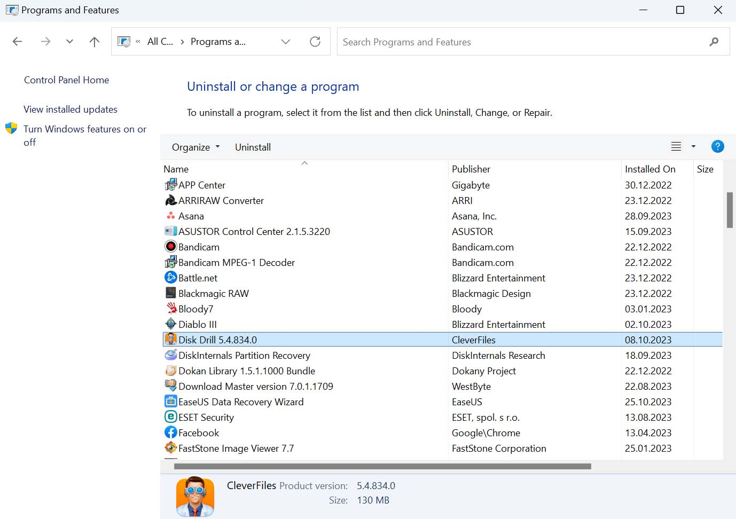Click the DiskInternals Partition Recovery icon
Viewport: 736px width, 519px height.
click(170, 355)
